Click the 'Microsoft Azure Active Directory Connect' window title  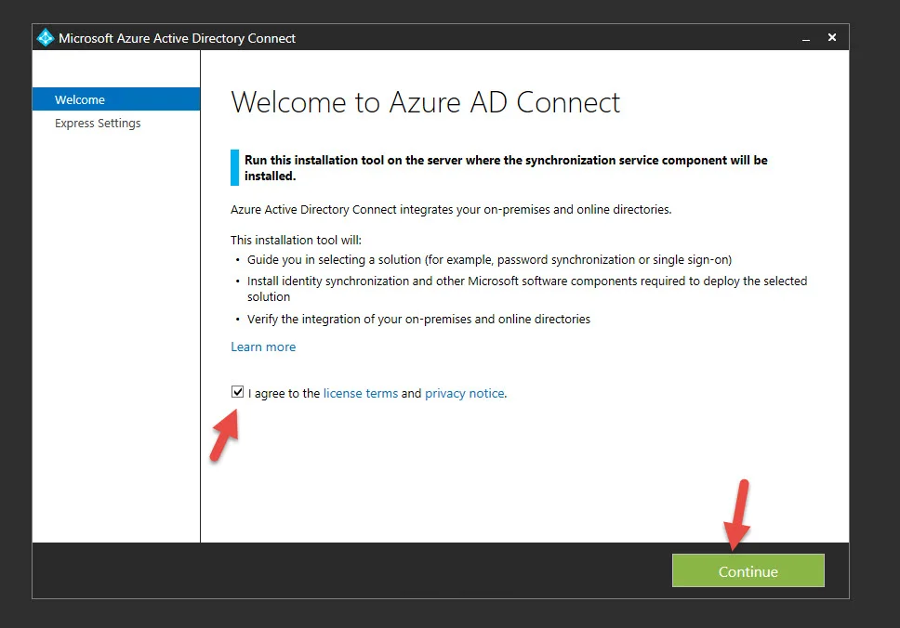click(177, 38)
